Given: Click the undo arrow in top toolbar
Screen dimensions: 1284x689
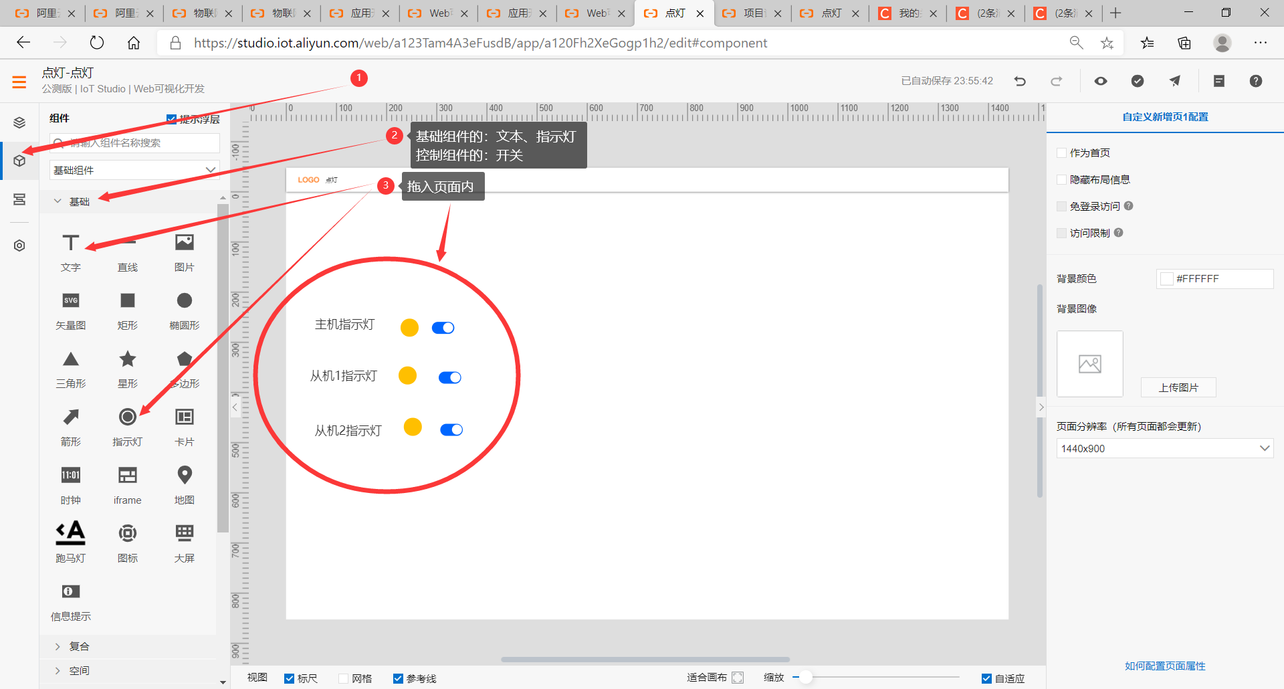Looking at the screenshot, I should click(x=1020, y=81).
